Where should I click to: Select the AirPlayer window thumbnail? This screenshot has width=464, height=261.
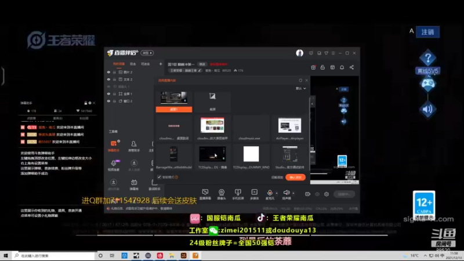click(289, 128)
